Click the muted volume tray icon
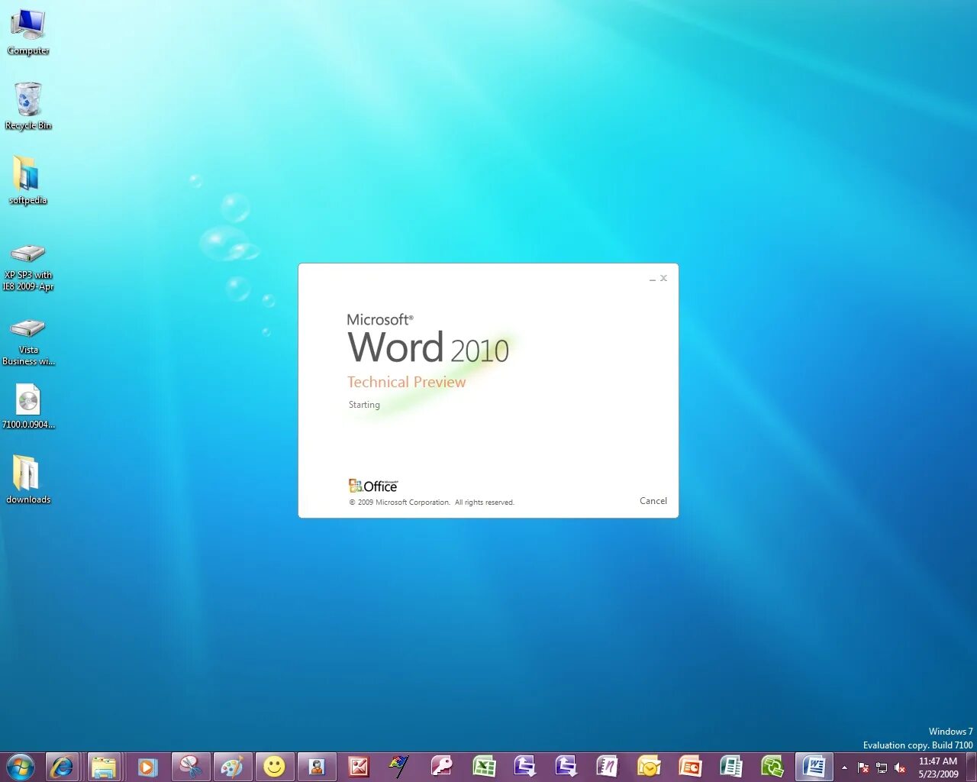This screenshot has height=782, width=977. [900, 767]
